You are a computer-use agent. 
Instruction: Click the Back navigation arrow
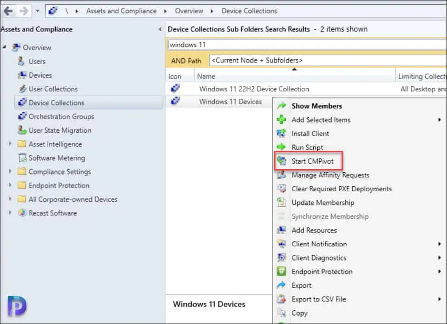(8, 11)
